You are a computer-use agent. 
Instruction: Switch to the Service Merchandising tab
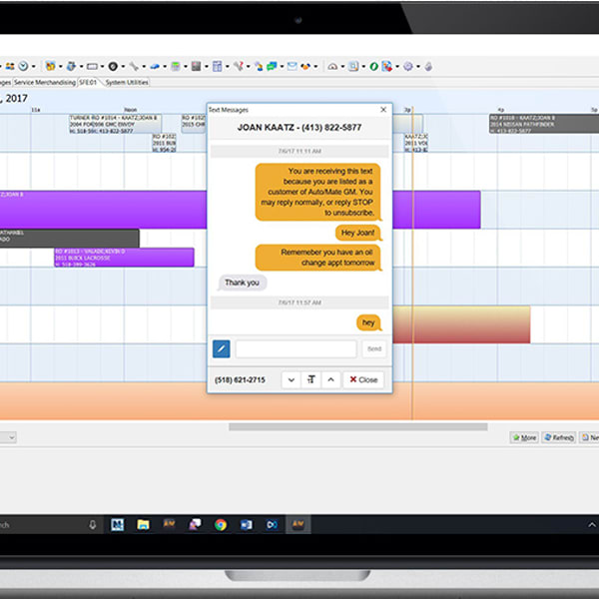click(x=45, y=83)
